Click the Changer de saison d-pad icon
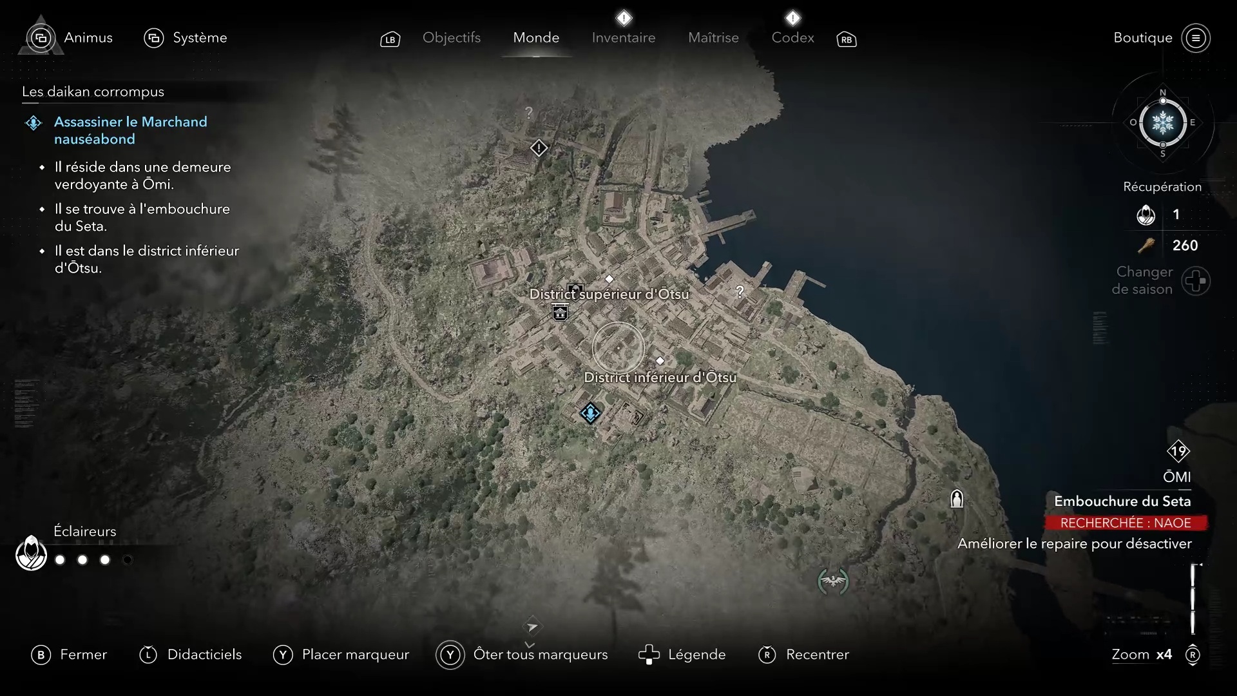Viewport: 1237px width, 696px height. (x=1196, y=281)
